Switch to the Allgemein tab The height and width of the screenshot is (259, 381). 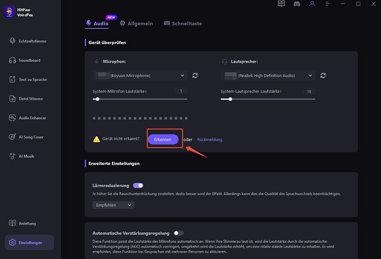coord(136,23)
